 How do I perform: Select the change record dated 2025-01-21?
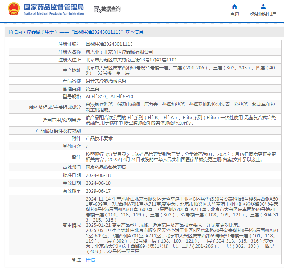tap(164, 225)
